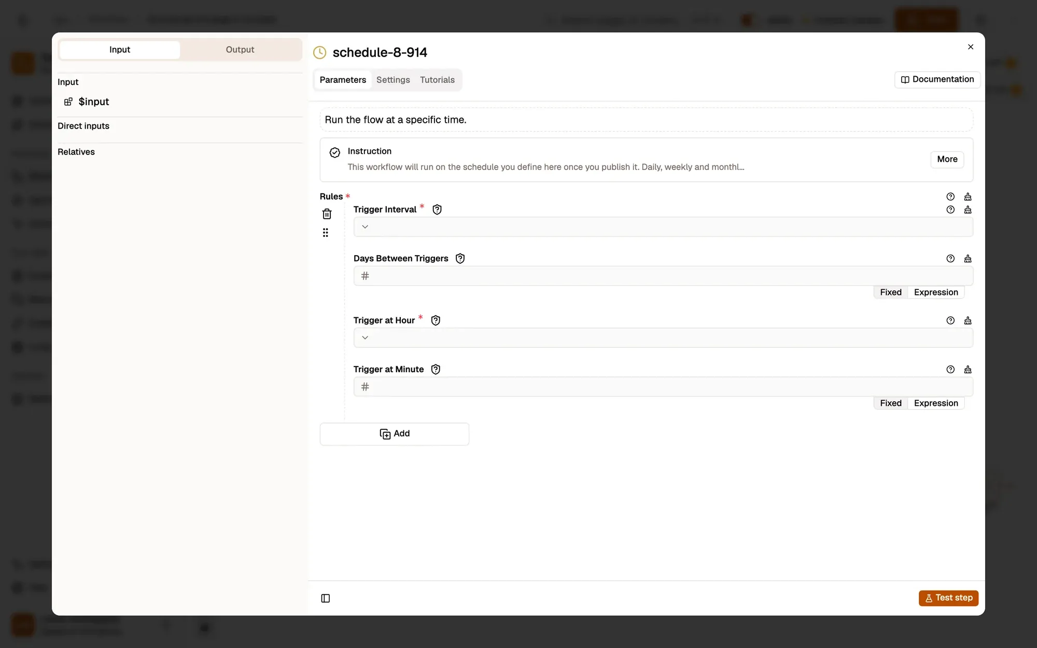Focus the Trigger at Minute number field

[663, 387]
